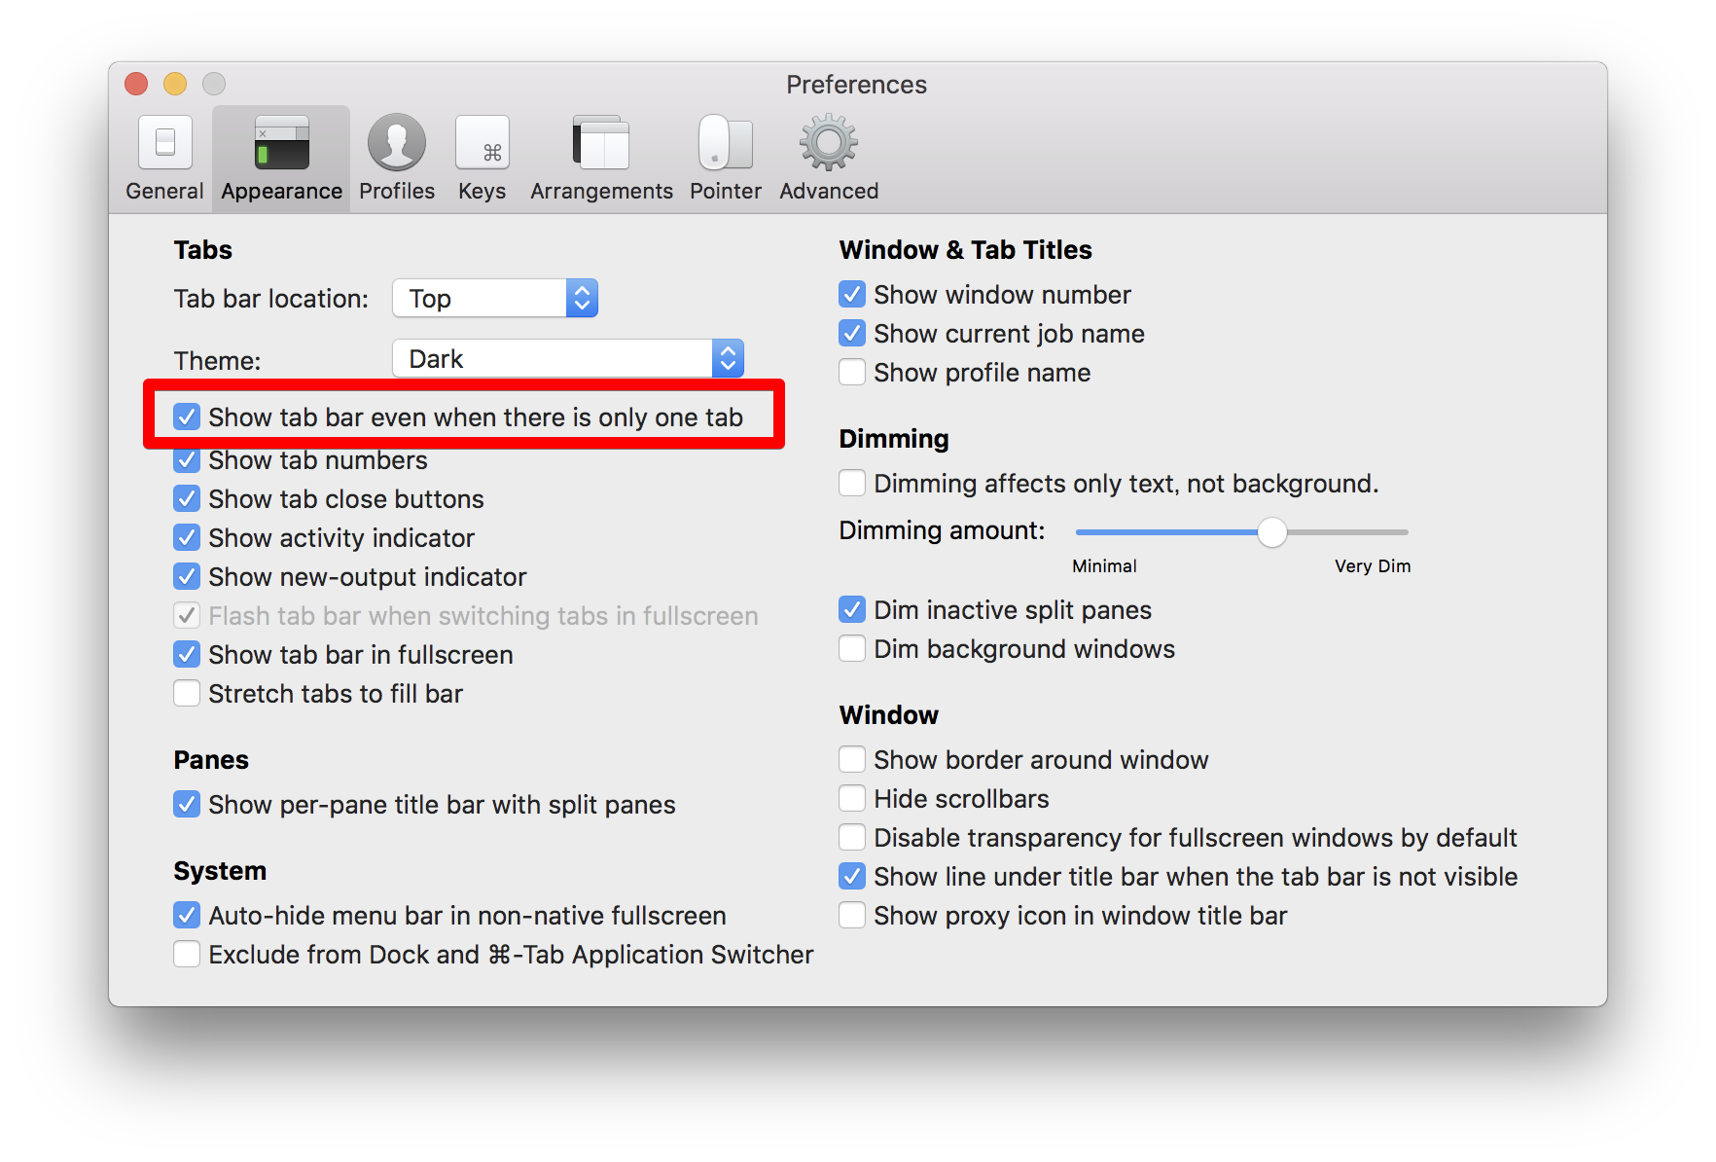The width and height of the screenshot is (1716, 1162).
Task: Close the Preferences window with red button
Action: (x=136, y=84)
